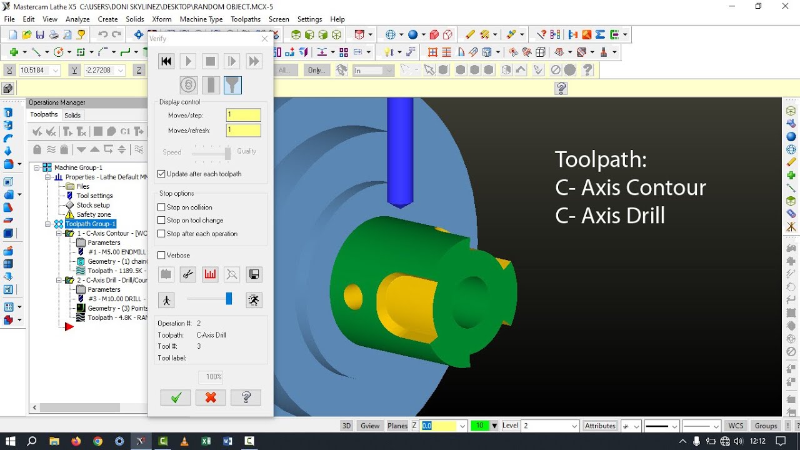This screenshot has height=450, width=800.
Task: Click Save icon in toolbar
Action: pos(40,35)
